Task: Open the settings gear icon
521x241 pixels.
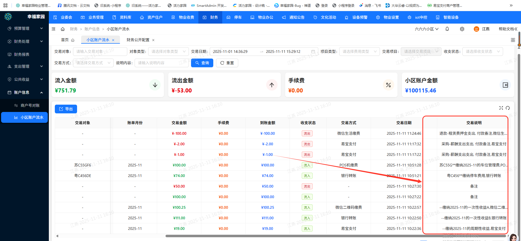Action: point(462,29)
